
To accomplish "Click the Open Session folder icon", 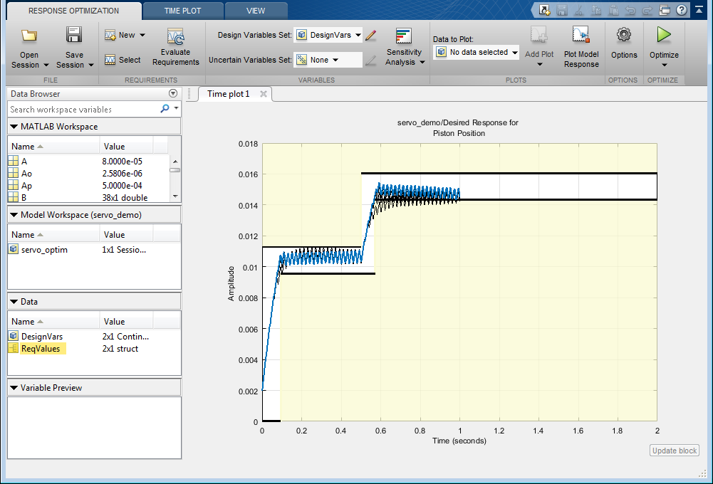I will point(29,36).
